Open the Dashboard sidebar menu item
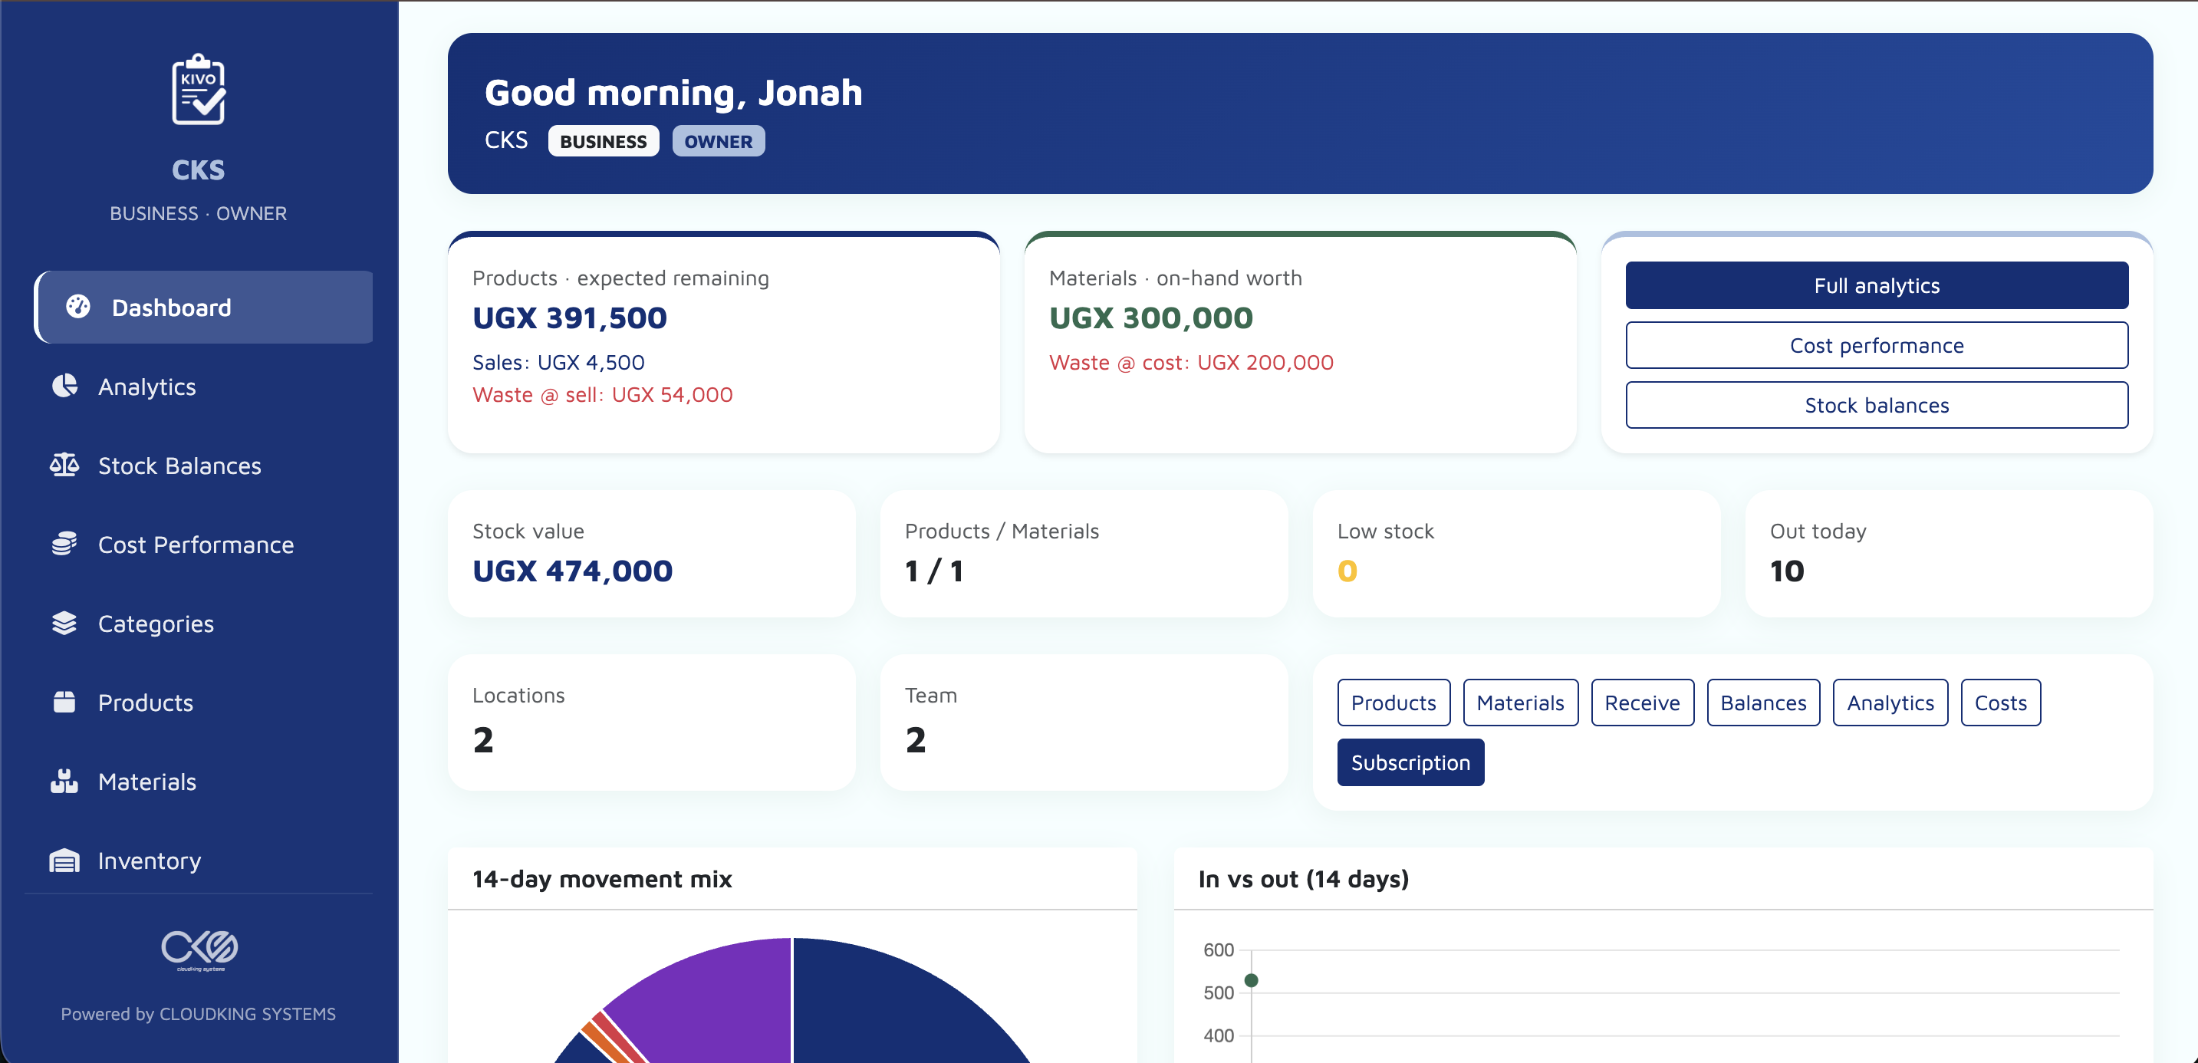The image size is (2198, 1063). 204,307
